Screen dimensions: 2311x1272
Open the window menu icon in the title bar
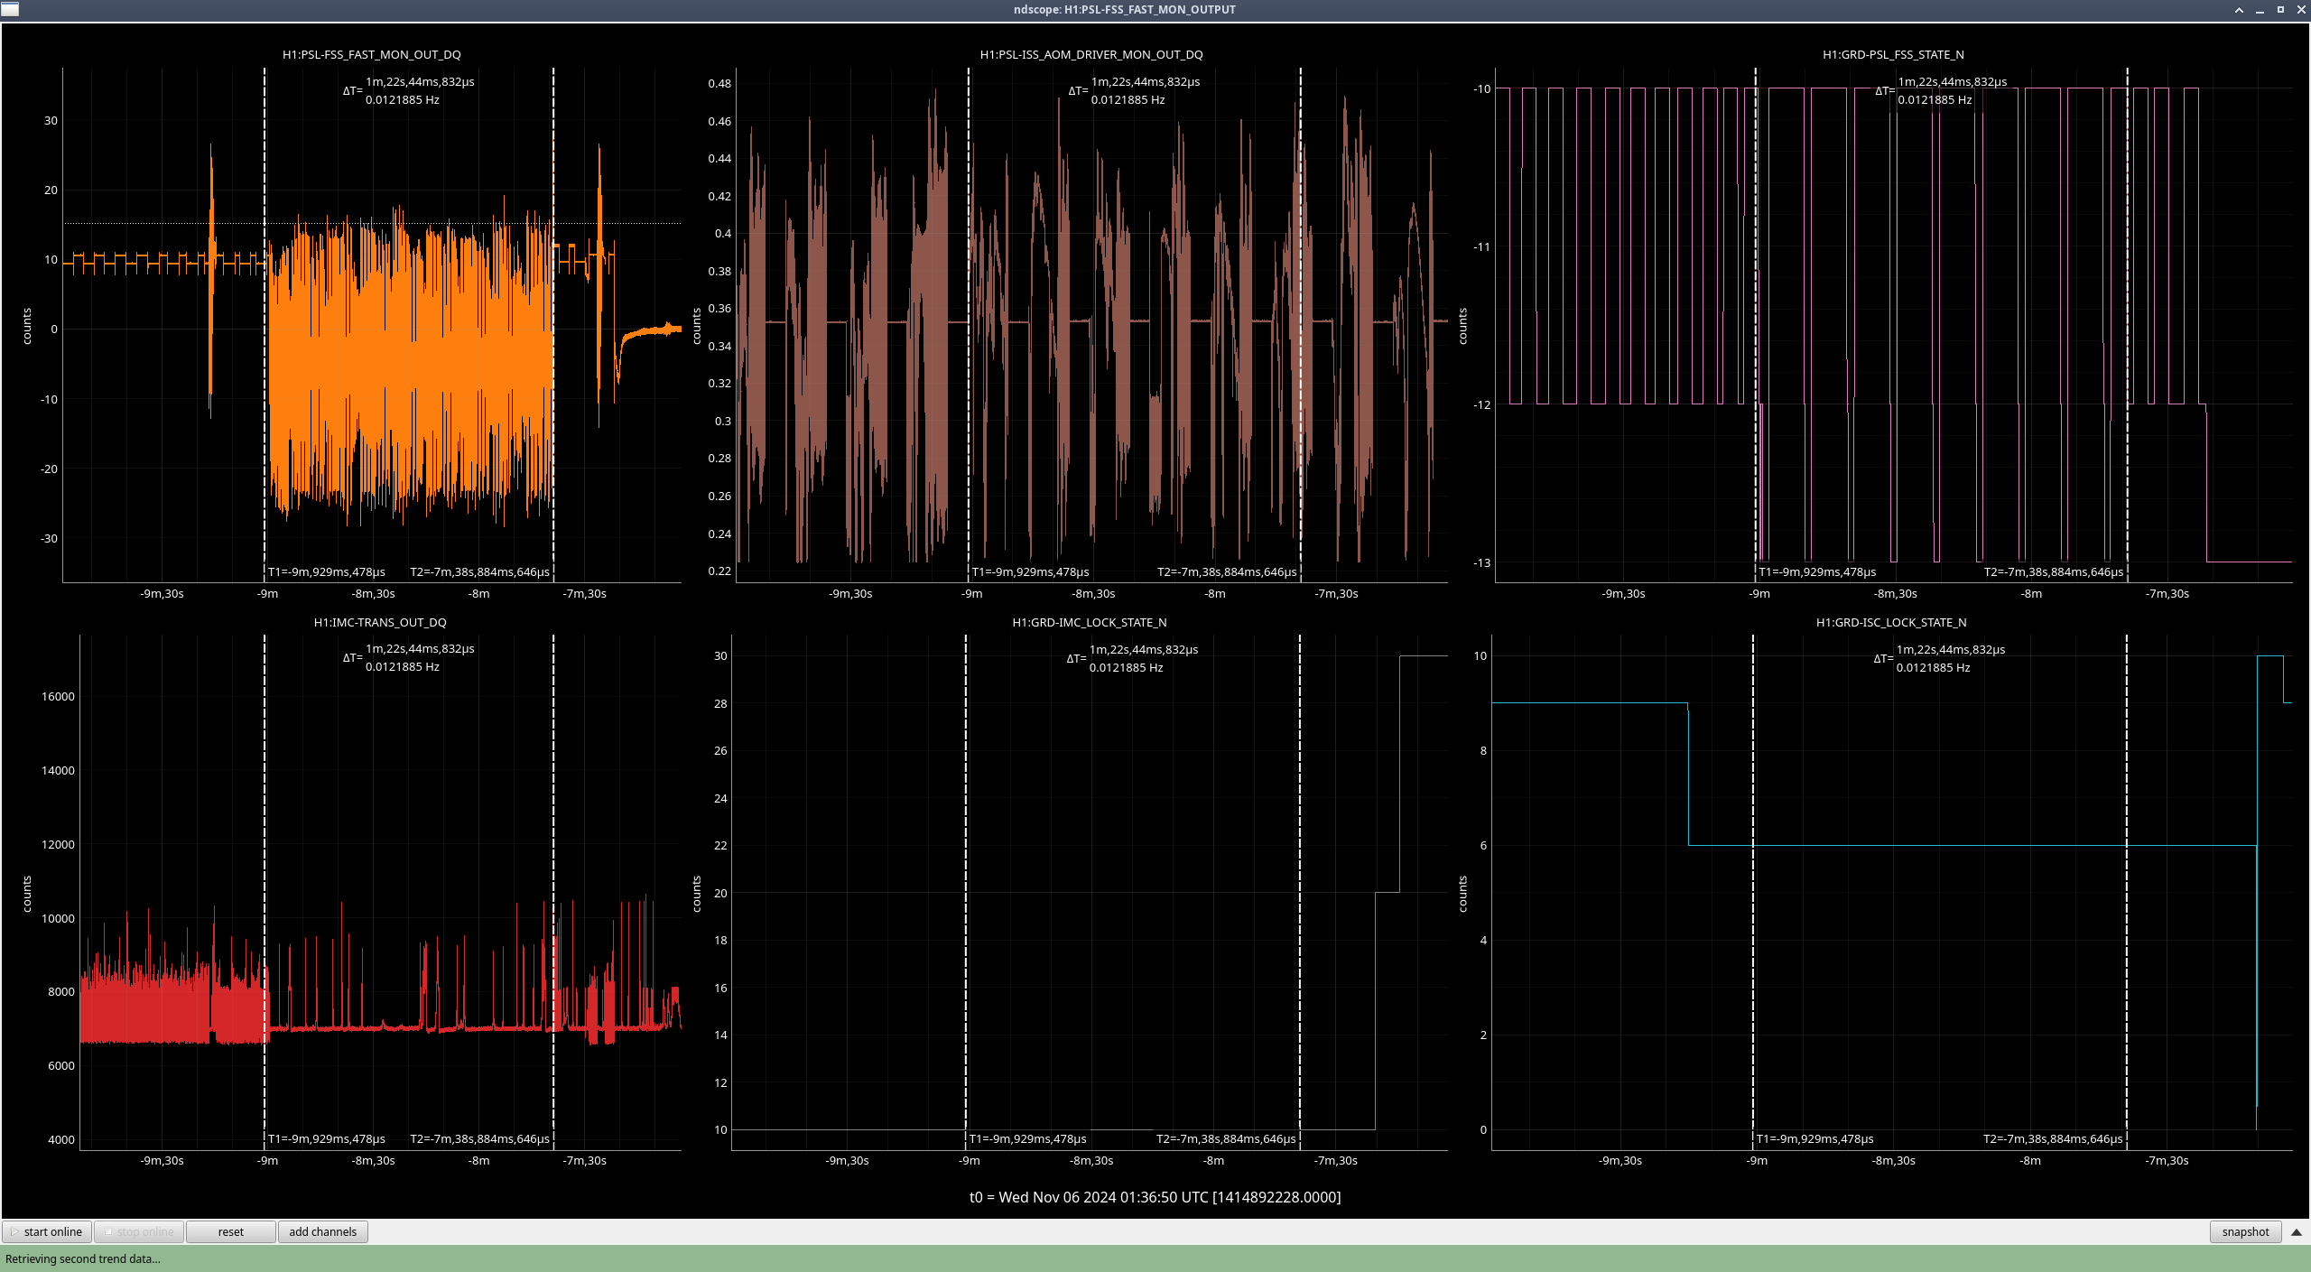pos(10,9)
